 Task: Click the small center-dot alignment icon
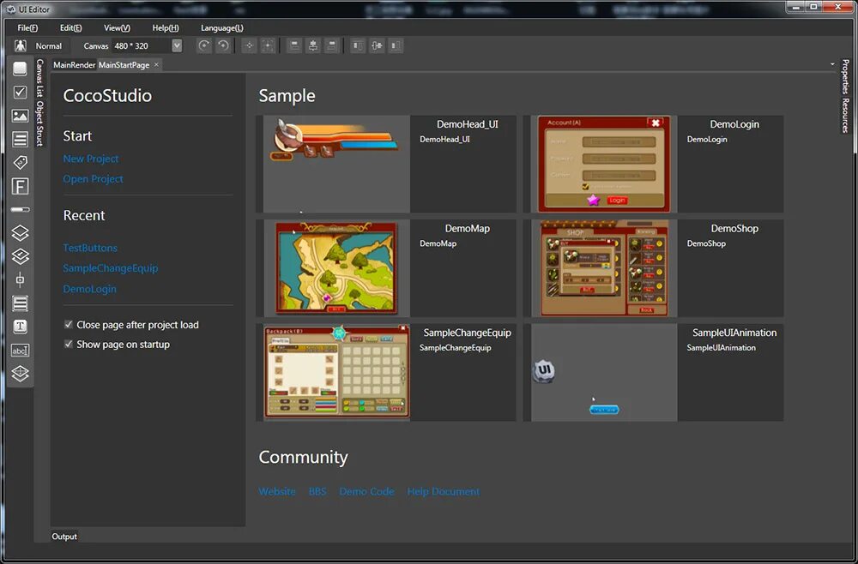click(x=249, y=46)
